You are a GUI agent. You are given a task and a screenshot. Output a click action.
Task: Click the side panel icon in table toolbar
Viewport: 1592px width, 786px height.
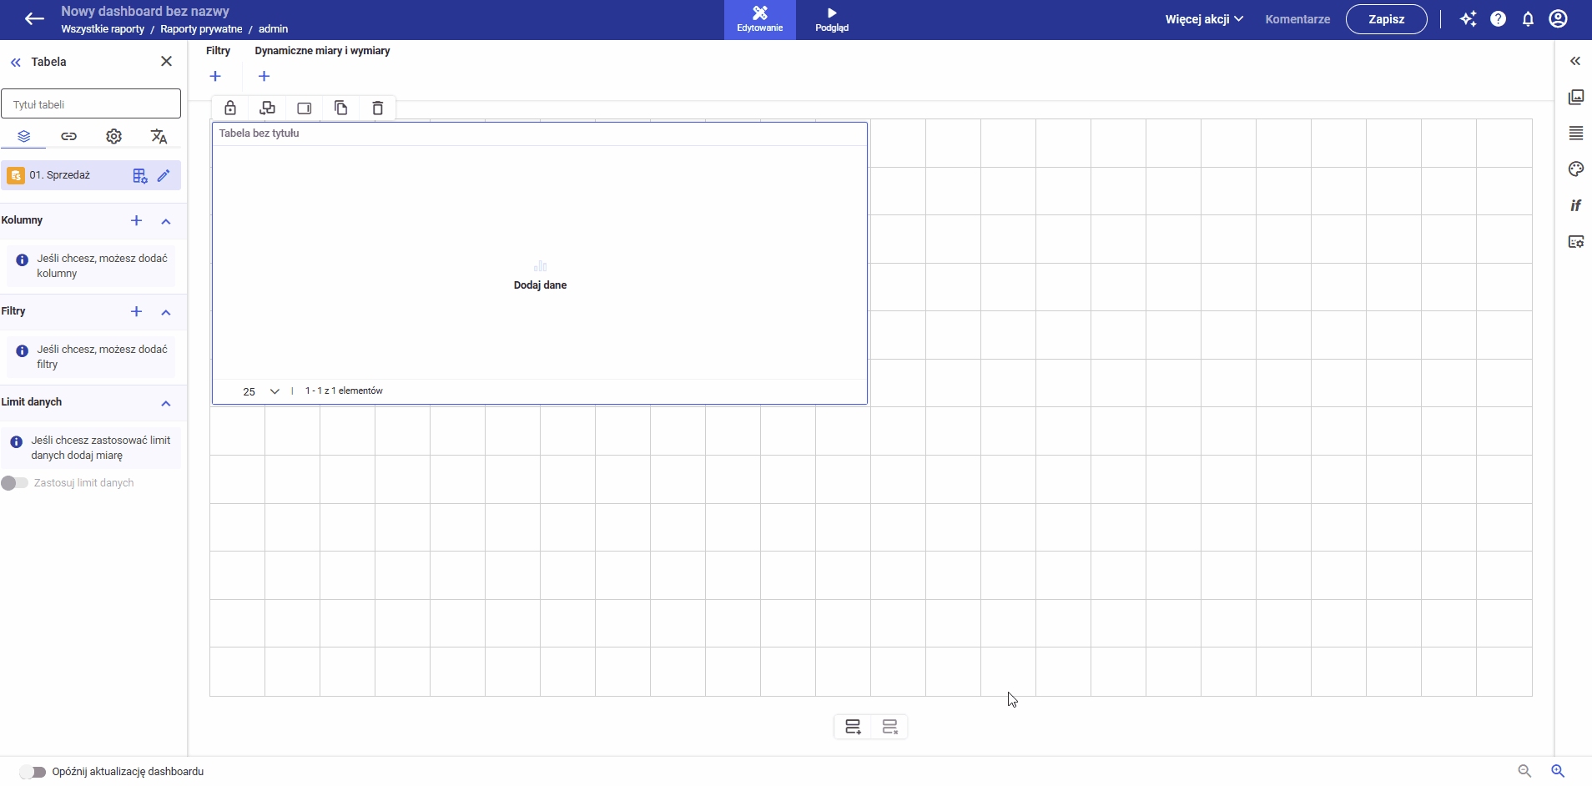tap(305, 108)
